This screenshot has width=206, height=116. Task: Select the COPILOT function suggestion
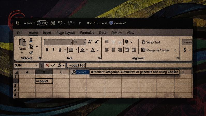[80, 72]
